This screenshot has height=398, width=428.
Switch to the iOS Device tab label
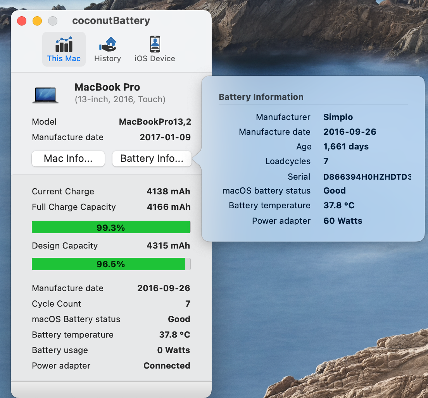point(155,58)
